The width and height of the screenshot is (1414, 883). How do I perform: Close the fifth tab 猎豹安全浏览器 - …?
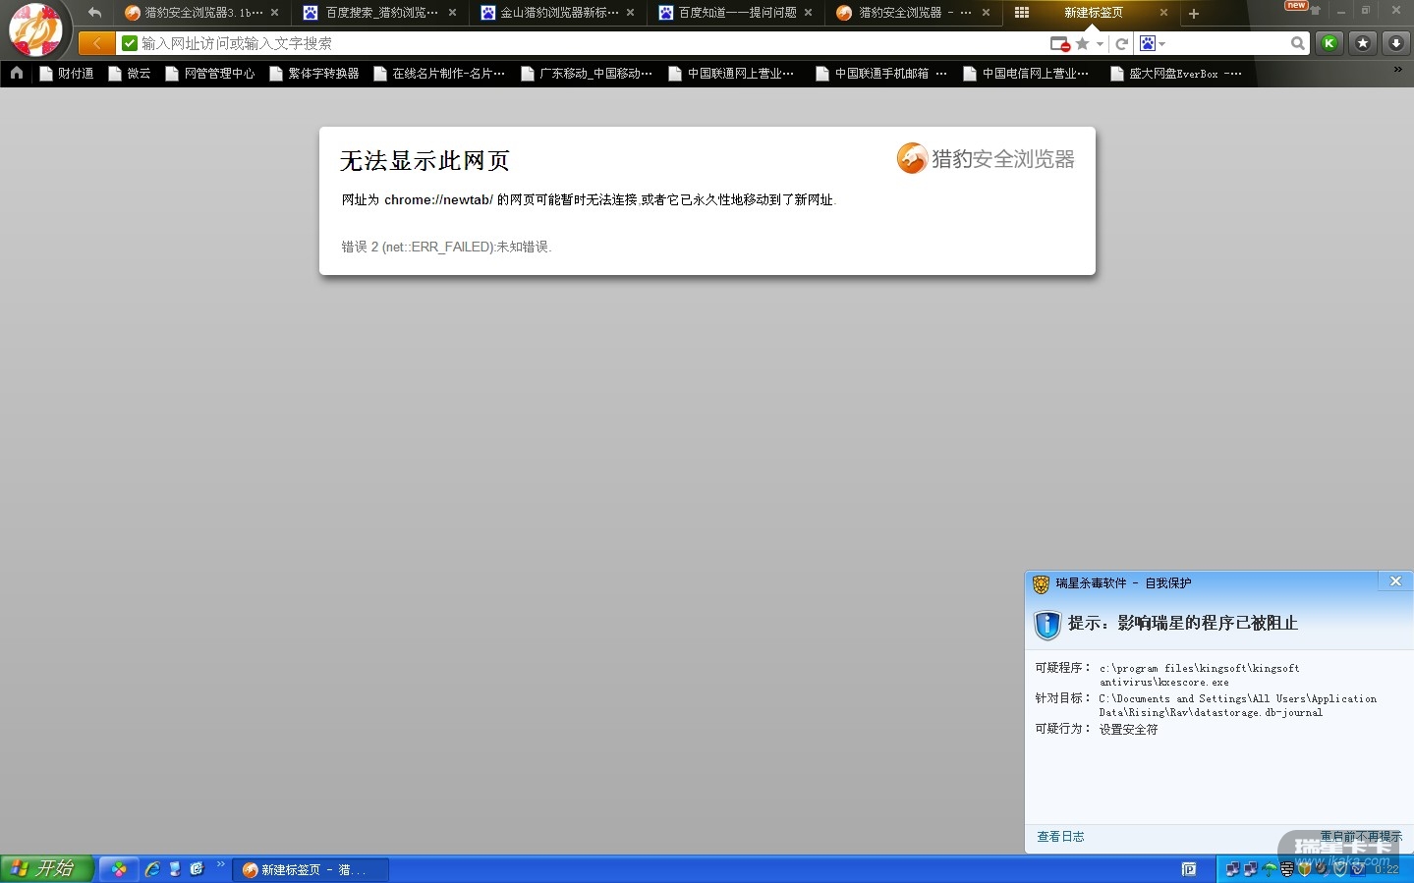pyautogui.click(x=986, y=13)
